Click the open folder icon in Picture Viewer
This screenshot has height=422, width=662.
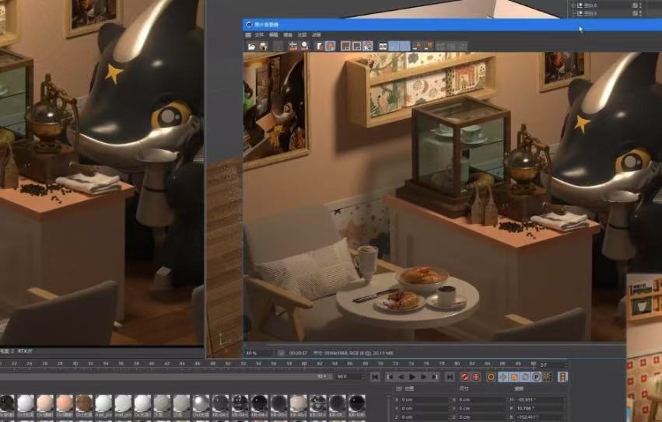coord(251,46)
